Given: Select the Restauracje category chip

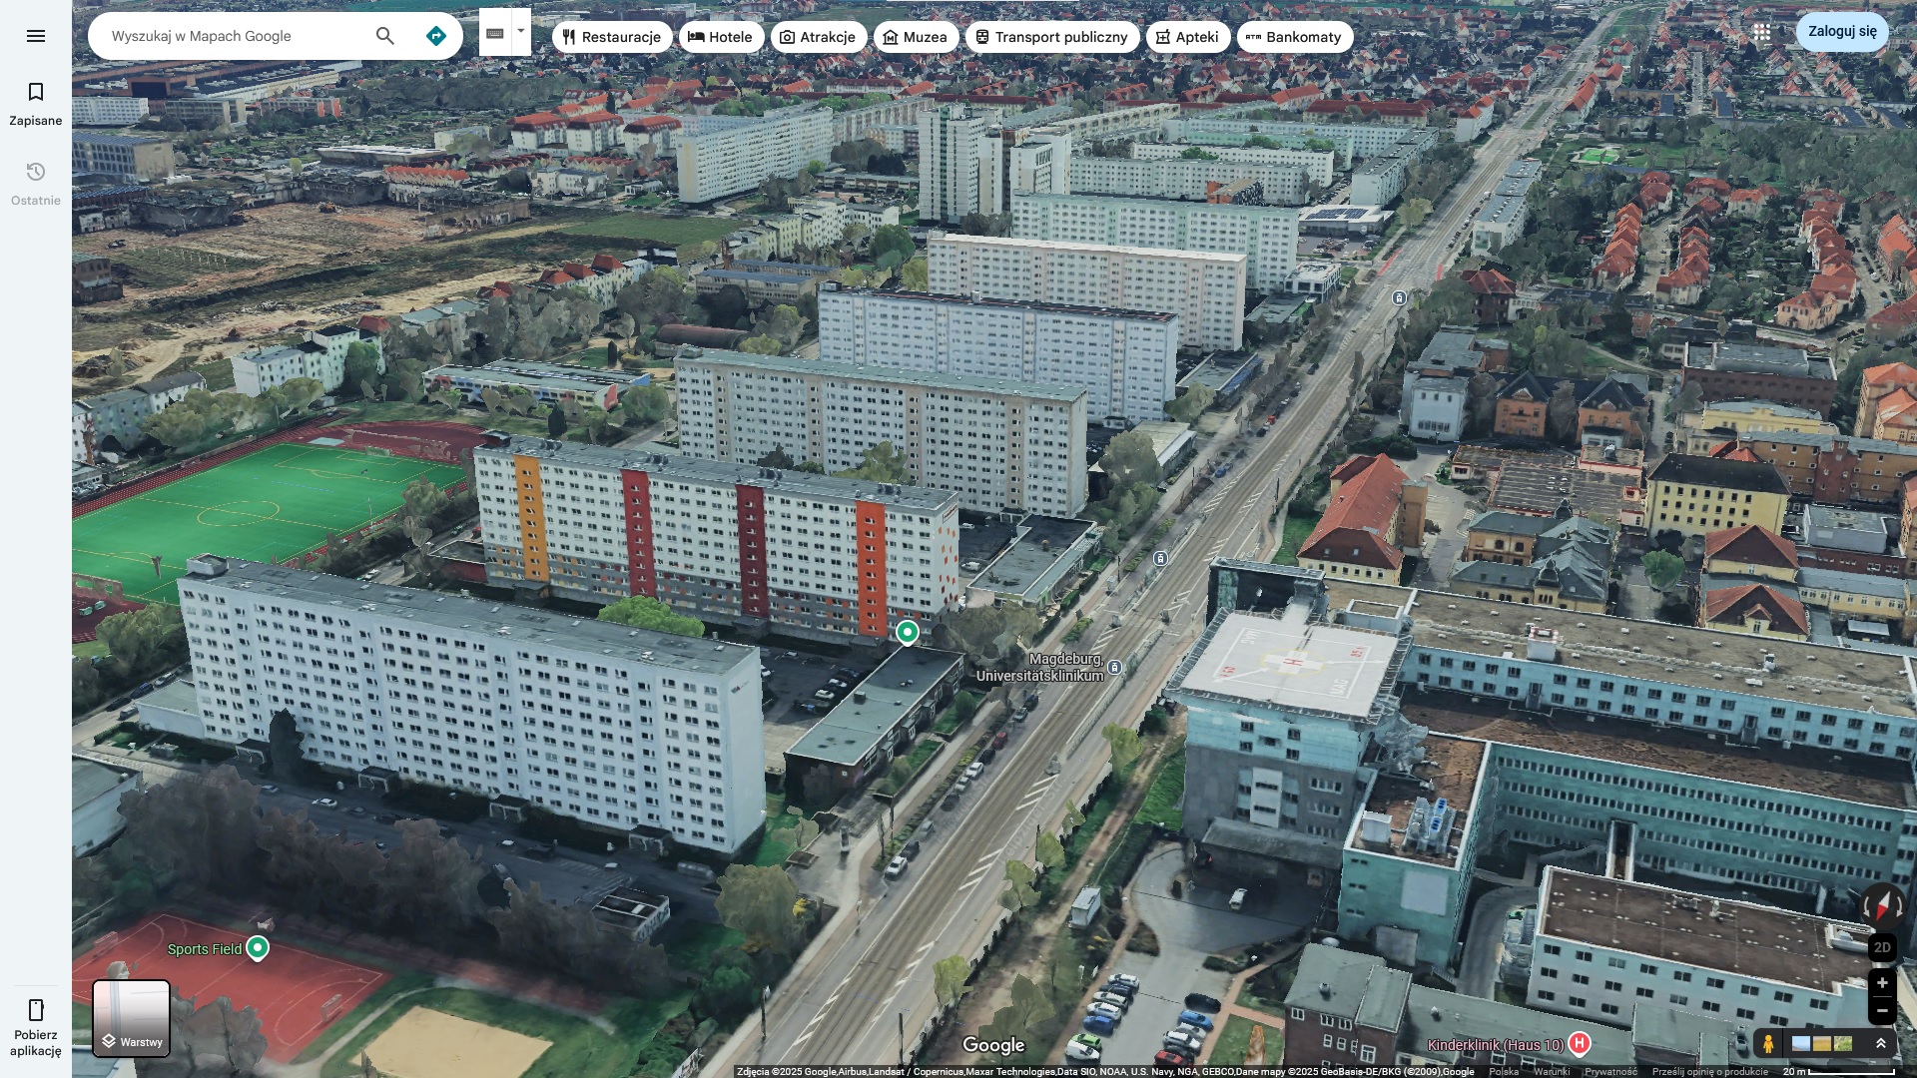Looking at the screenshot, I should pos(612,37).
